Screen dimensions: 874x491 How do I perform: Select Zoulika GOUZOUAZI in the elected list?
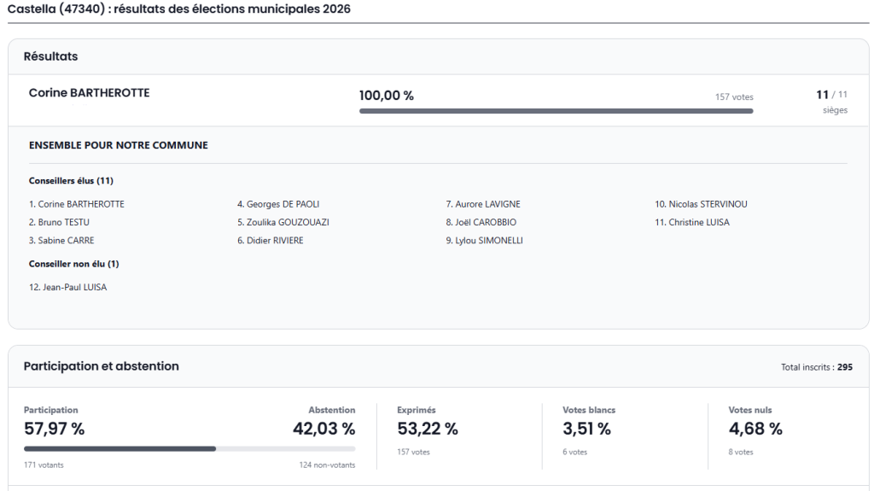[283, 222]
